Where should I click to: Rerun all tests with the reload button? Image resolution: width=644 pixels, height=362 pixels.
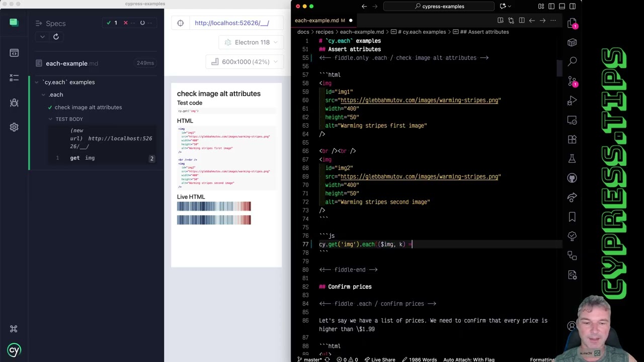click(56, 37)
